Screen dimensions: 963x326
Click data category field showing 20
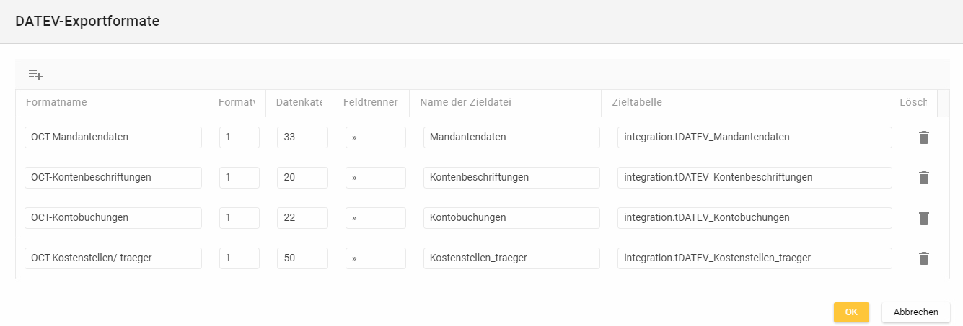302,178
